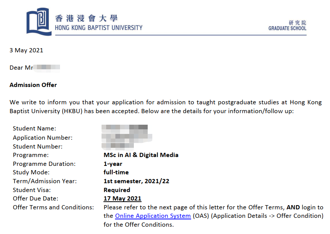Click the blurred Application Number value
This screenshot has width=330, height=234.
point(127,137)
